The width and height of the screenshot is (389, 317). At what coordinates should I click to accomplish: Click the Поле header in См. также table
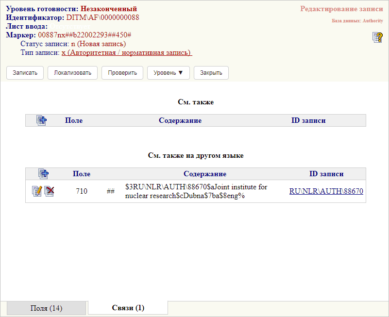[x=74, y=120]
